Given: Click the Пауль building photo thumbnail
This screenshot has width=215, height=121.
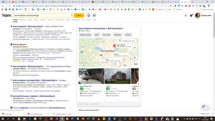Looking at the screenshot, I should pyautogui.click(x=118, y=76).
